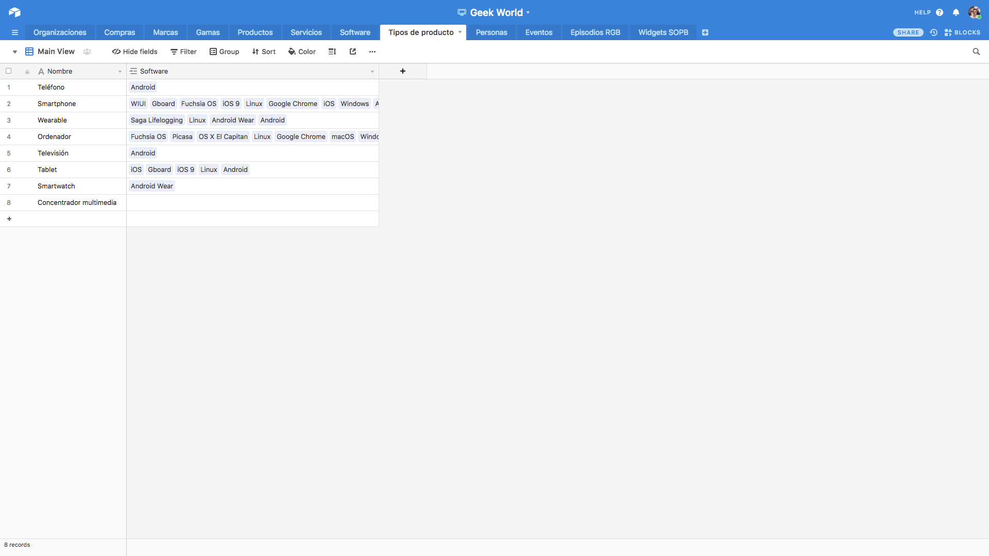Change row height using toolbar icon
This screenshot has height=556, width=989.
pos(332,51)
